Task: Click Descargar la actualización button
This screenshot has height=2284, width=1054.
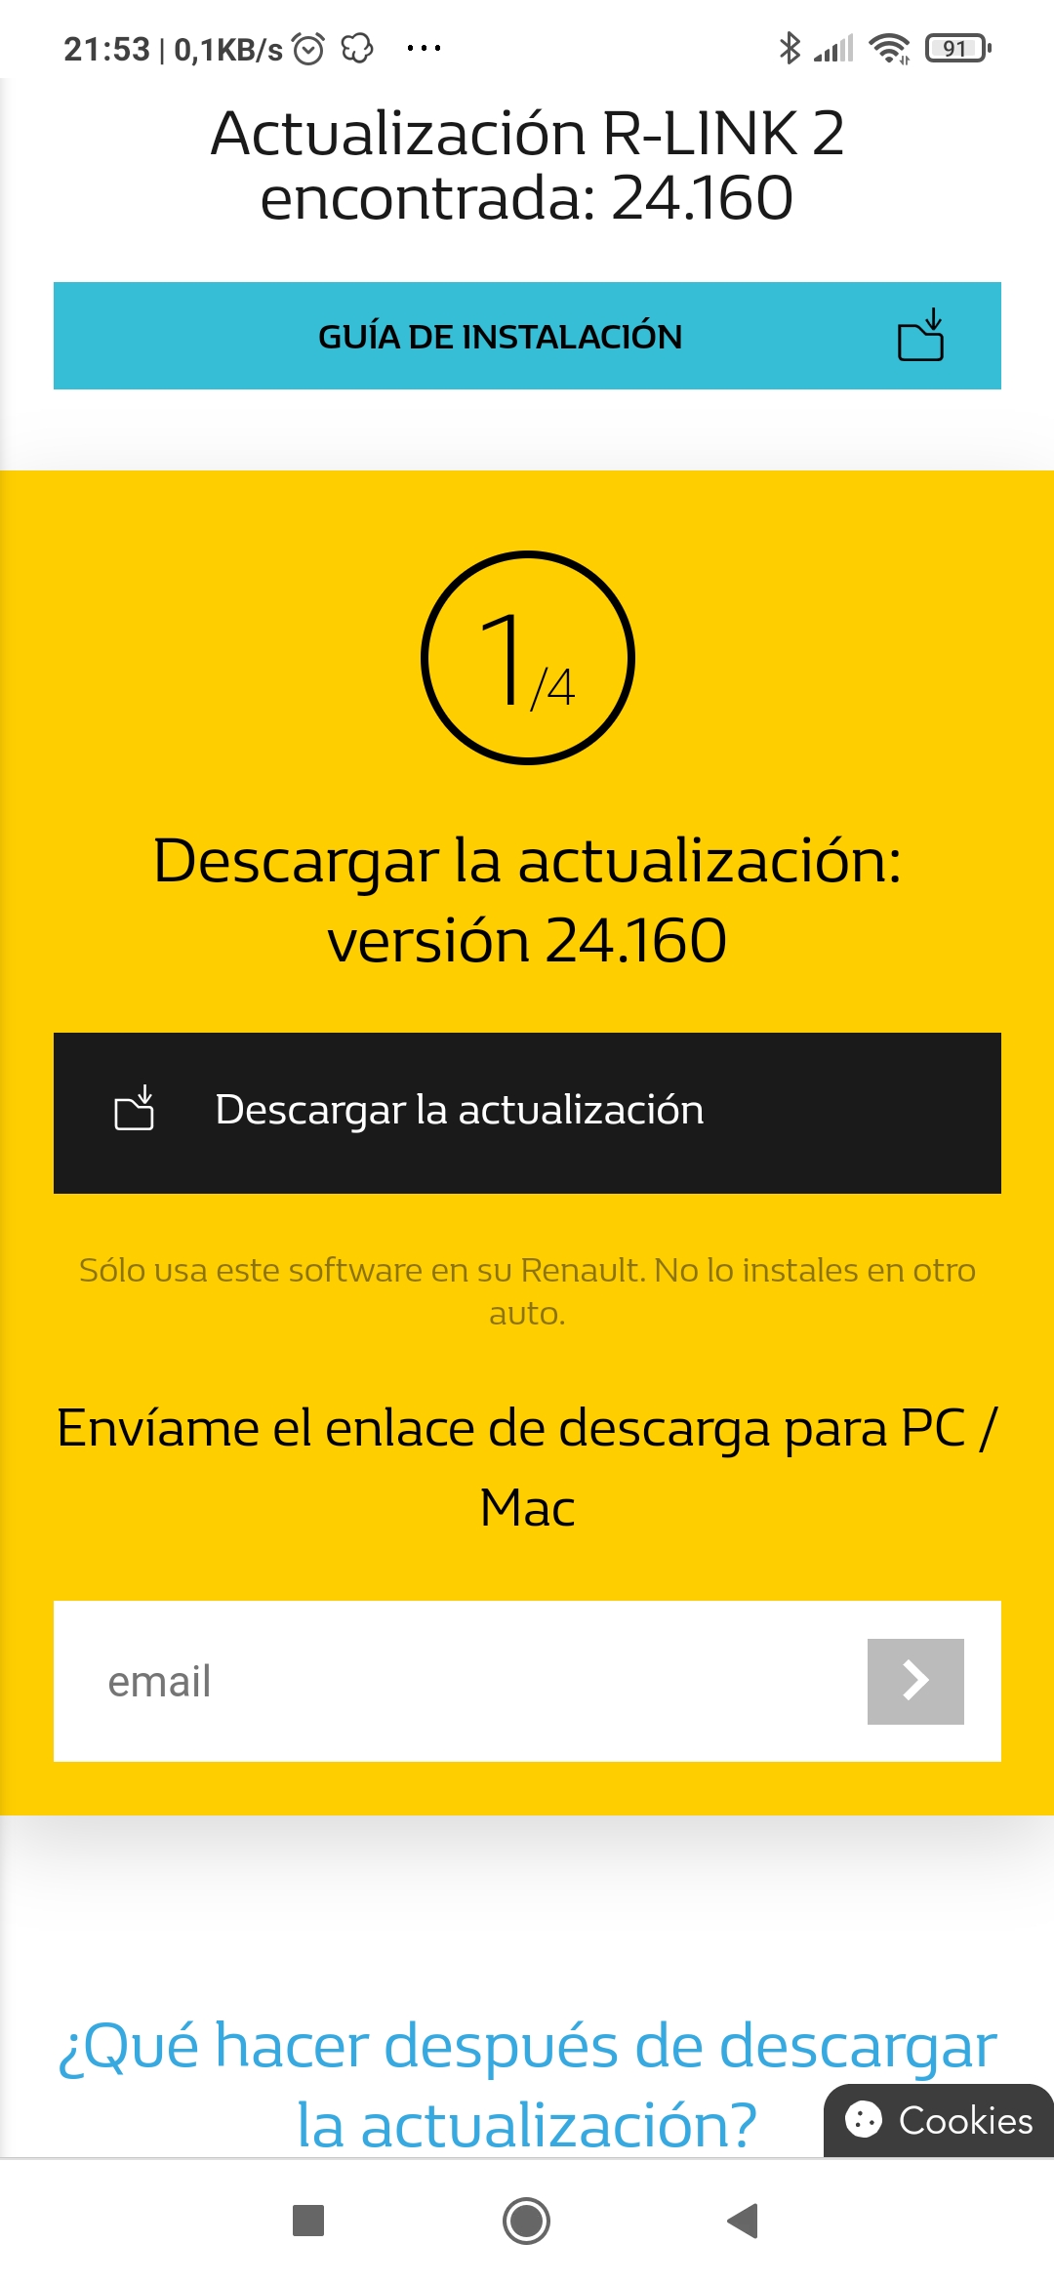Action: pos(527,1113)
